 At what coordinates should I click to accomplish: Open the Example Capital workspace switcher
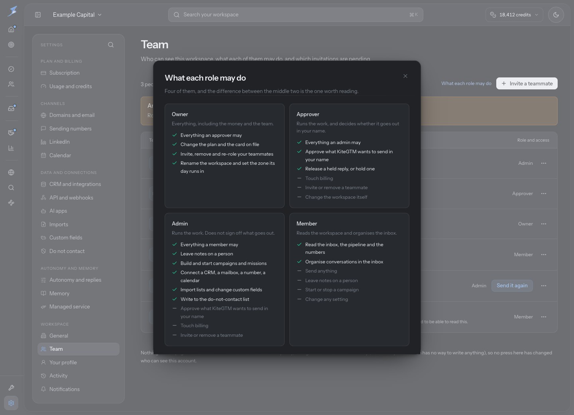click(77, 15)
